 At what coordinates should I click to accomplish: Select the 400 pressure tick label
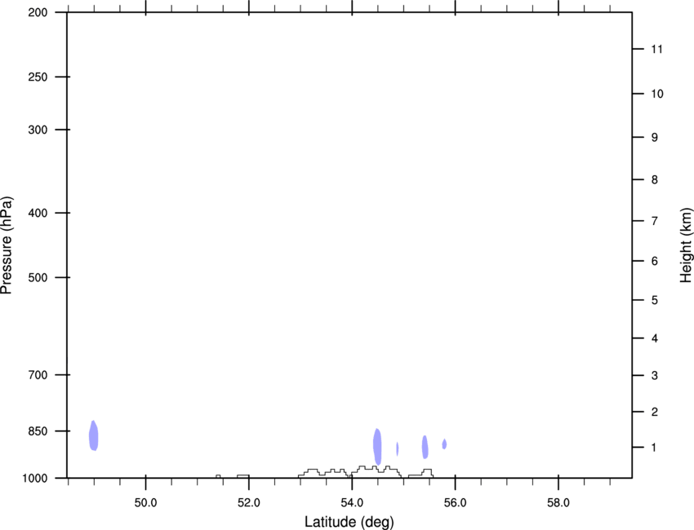38,213
